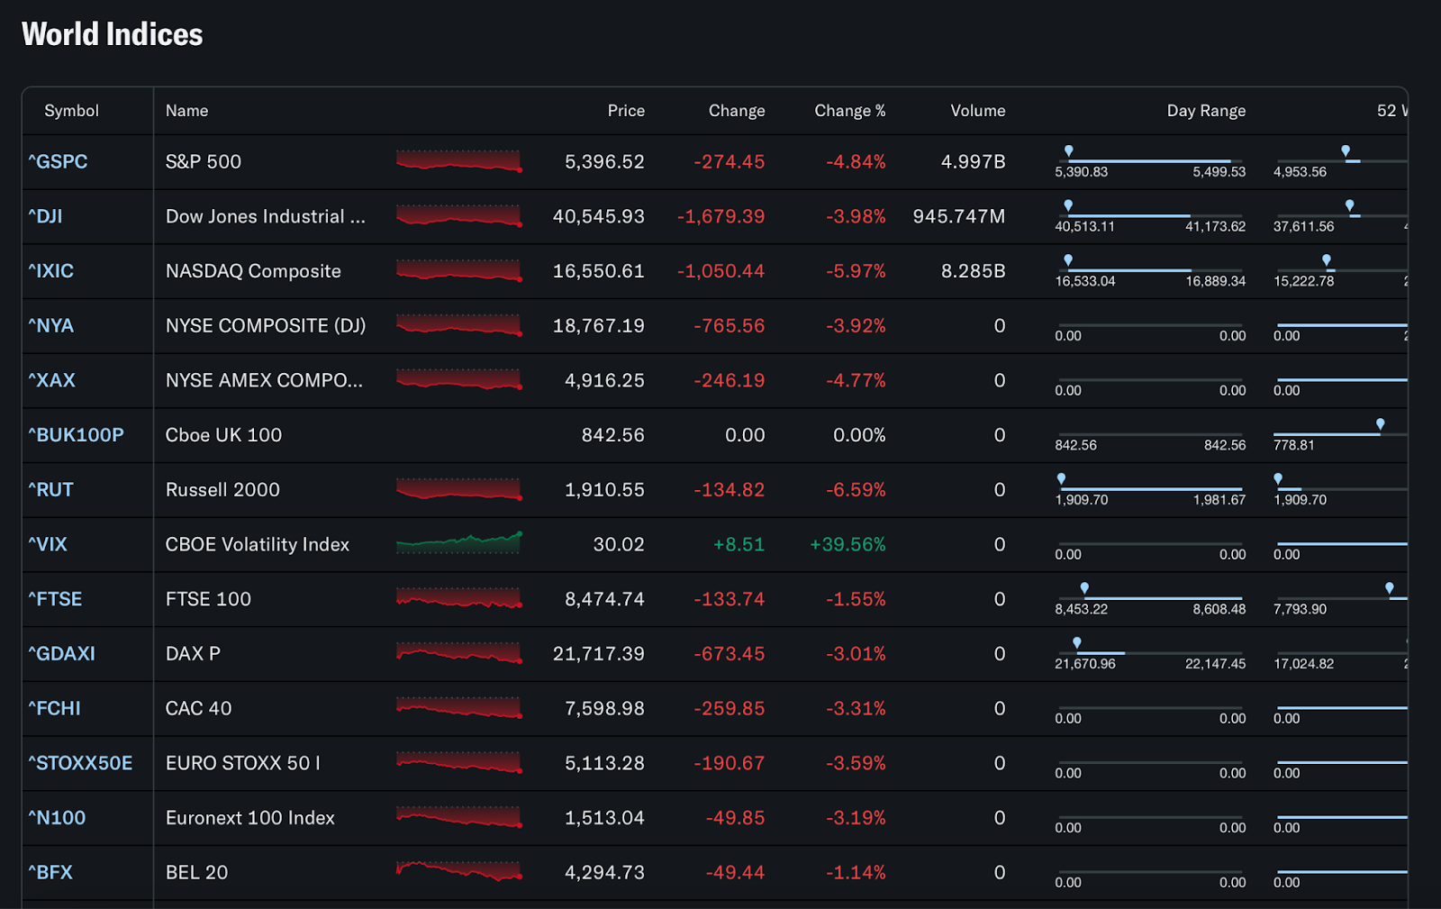
Task: Select the Euronext 100 Index name
Action: (x=250, y=818)
